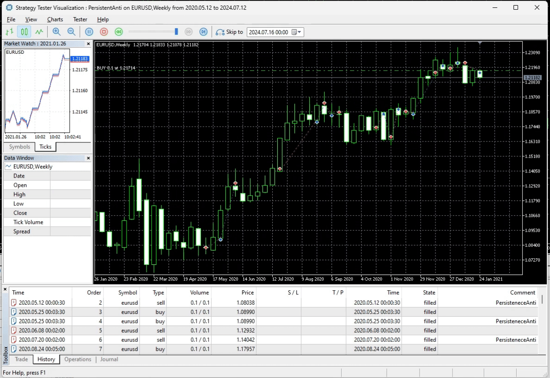Screen dimensions: 550x378
Task: Switch to the Symbols tab
Action: tap(19, 147)
